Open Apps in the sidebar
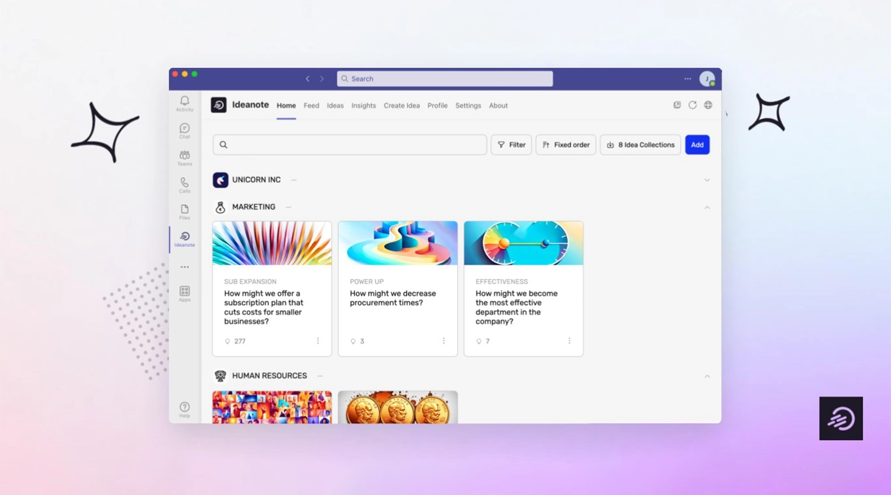Viewport: 891px width, 495px height. click(184, 294)
